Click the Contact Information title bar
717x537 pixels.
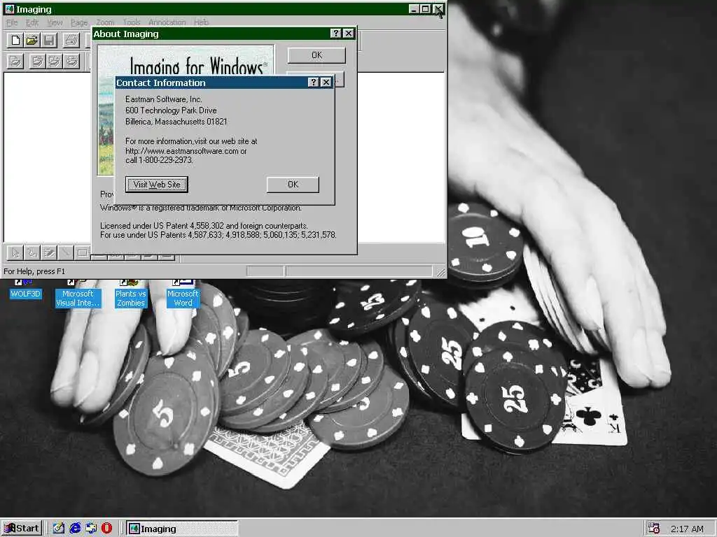pos(211,83)
